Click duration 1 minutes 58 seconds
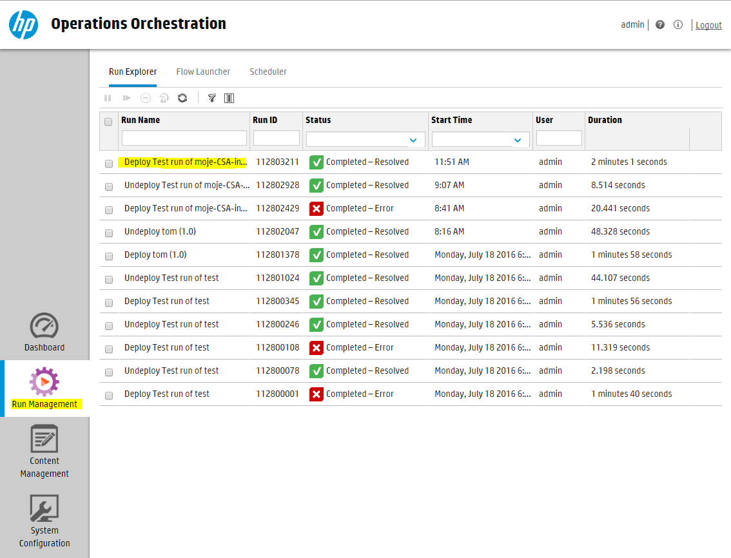This screenshot has height=558, width=731. pyautogui.click(x=631, y=255)
